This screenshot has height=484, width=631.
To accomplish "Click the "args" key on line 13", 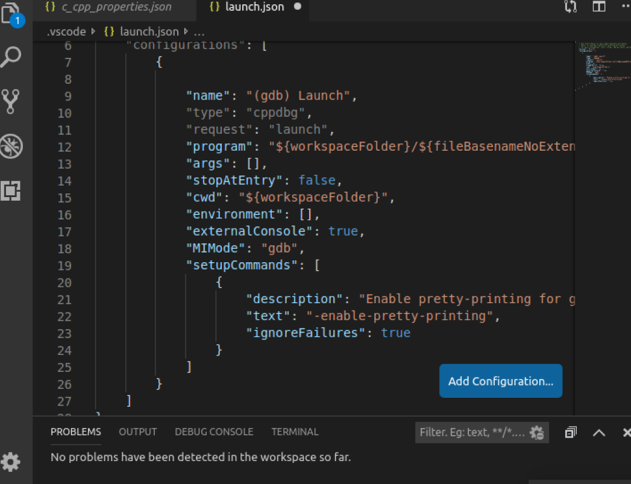I will click(x=208, y=164).
